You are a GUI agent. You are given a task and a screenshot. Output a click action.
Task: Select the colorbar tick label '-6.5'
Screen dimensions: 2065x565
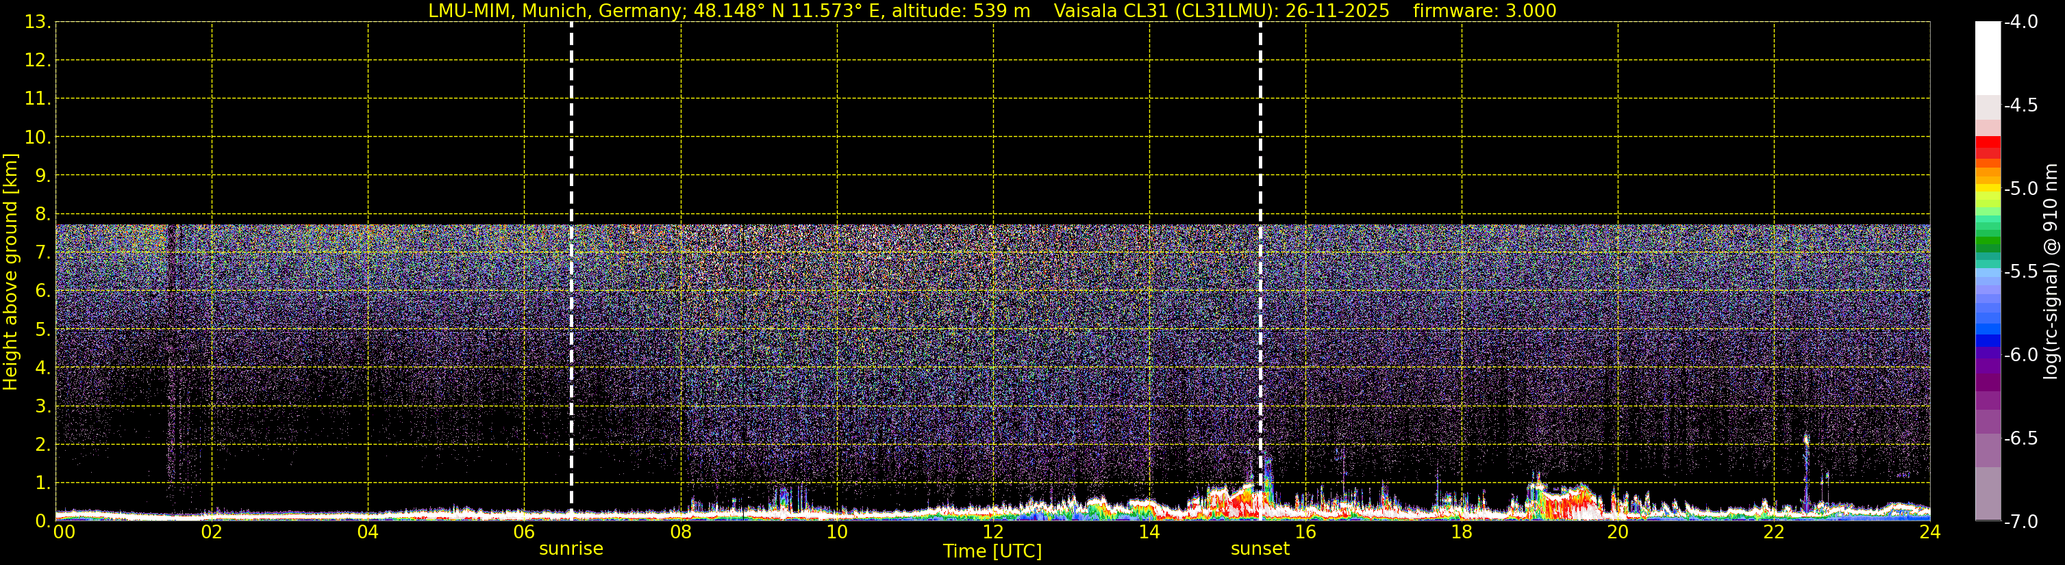tap(2021, 438)
